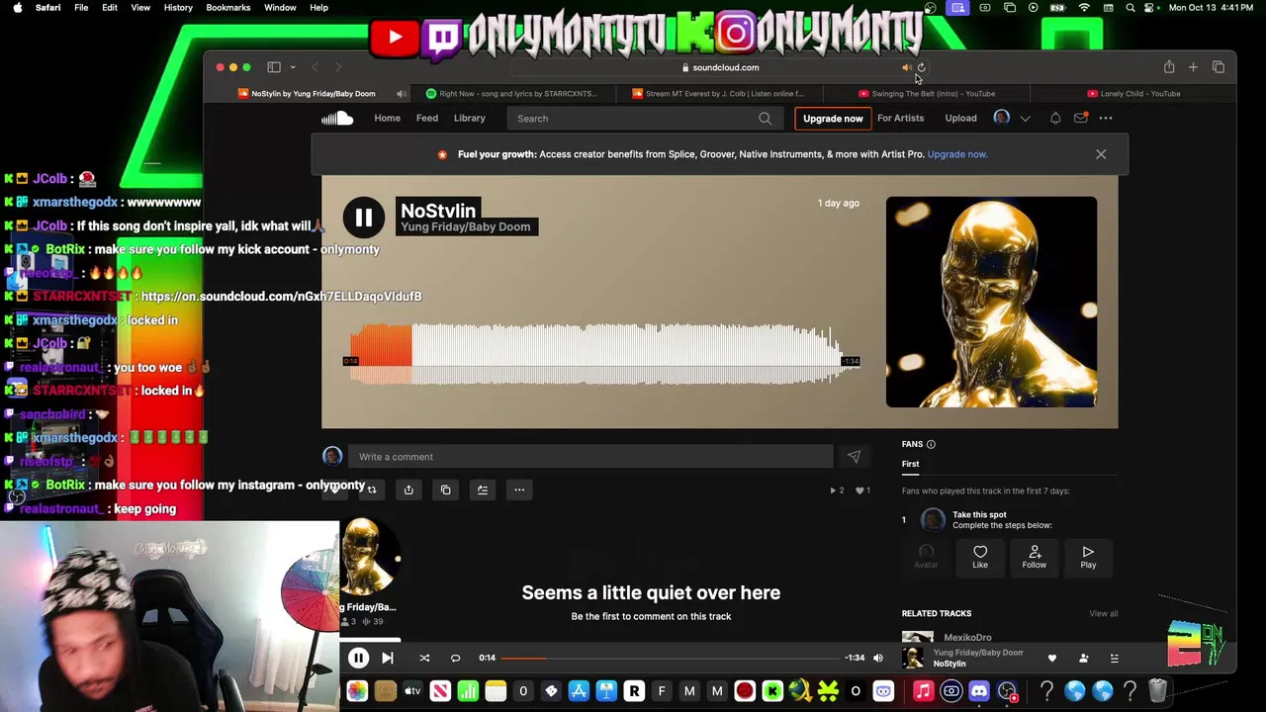This screenshot has width=1266, height=712.
Task: Open the notifications bell icon
Action: (x=1055, y=118)
